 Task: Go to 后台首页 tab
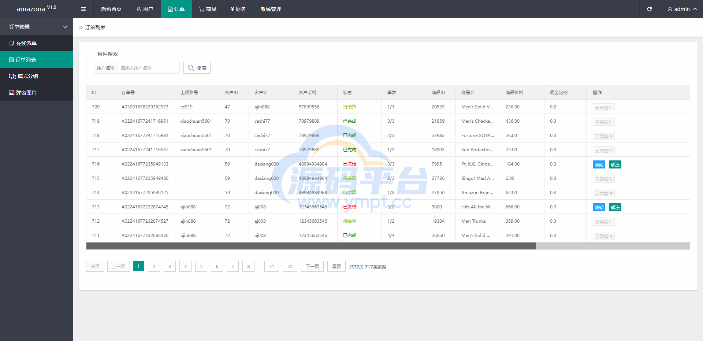tap(111, 9)
